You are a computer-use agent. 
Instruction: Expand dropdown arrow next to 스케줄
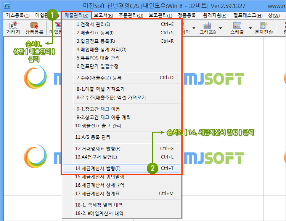pos(250,28)
